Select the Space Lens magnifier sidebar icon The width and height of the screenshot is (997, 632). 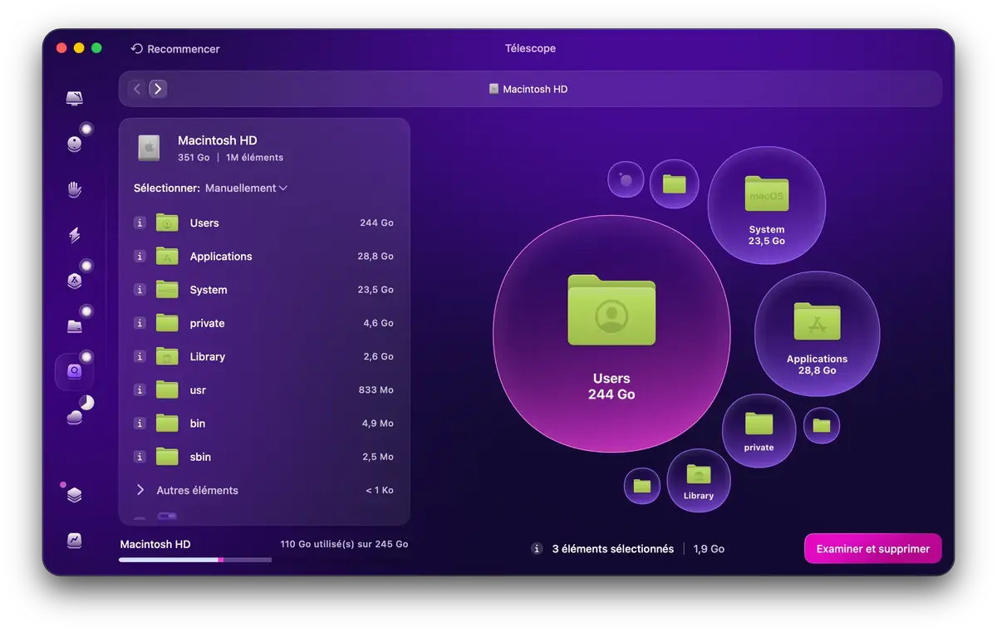75,371
